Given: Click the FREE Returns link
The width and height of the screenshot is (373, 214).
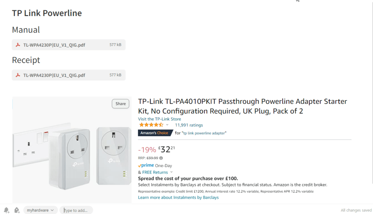Looking at the screenshot, I should 155,172.
